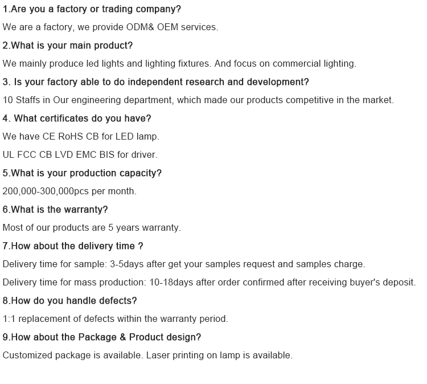
Task: Click the 'What is your main product?' heading
Action: (x=68, y=45)
